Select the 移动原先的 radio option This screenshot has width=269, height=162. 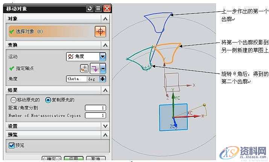14,100
